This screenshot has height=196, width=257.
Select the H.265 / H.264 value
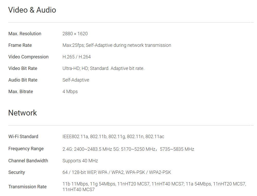77,57
